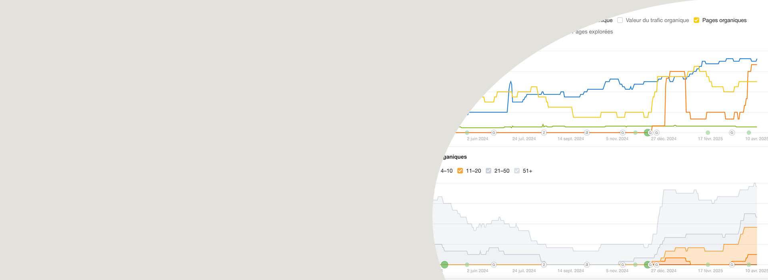
Task: Open the bottom chart marker labeled a
Action: pyautogui.click(x=587, y=264)
